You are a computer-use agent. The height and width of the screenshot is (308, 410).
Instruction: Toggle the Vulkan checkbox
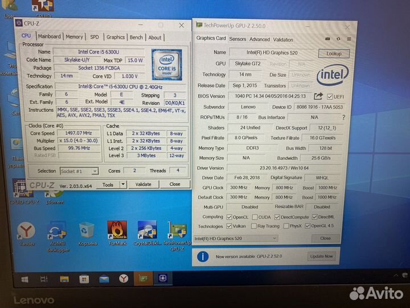click(x=229, y=226)
